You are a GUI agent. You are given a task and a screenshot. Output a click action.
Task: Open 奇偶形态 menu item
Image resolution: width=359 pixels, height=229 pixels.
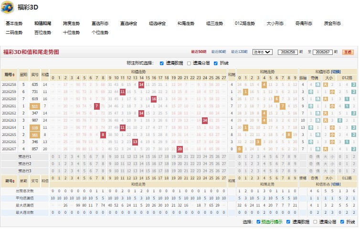pyautogui.click(x=304, y=23)
